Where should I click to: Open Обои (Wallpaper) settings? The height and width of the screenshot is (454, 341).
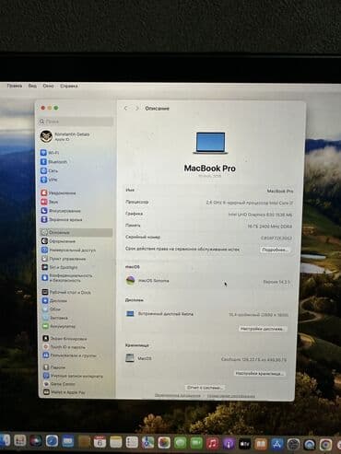[52, 309]
